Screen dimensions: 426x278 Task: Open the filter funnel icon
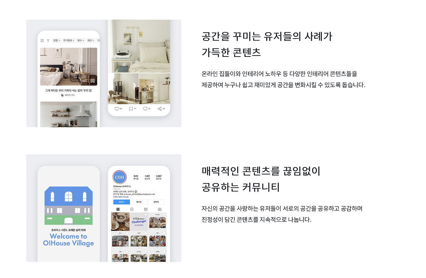click(48, 41)
